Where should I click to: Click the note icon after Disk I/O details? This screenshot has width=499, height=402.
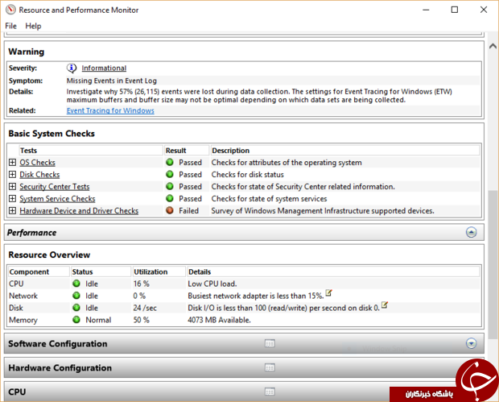tap(385, 305)
